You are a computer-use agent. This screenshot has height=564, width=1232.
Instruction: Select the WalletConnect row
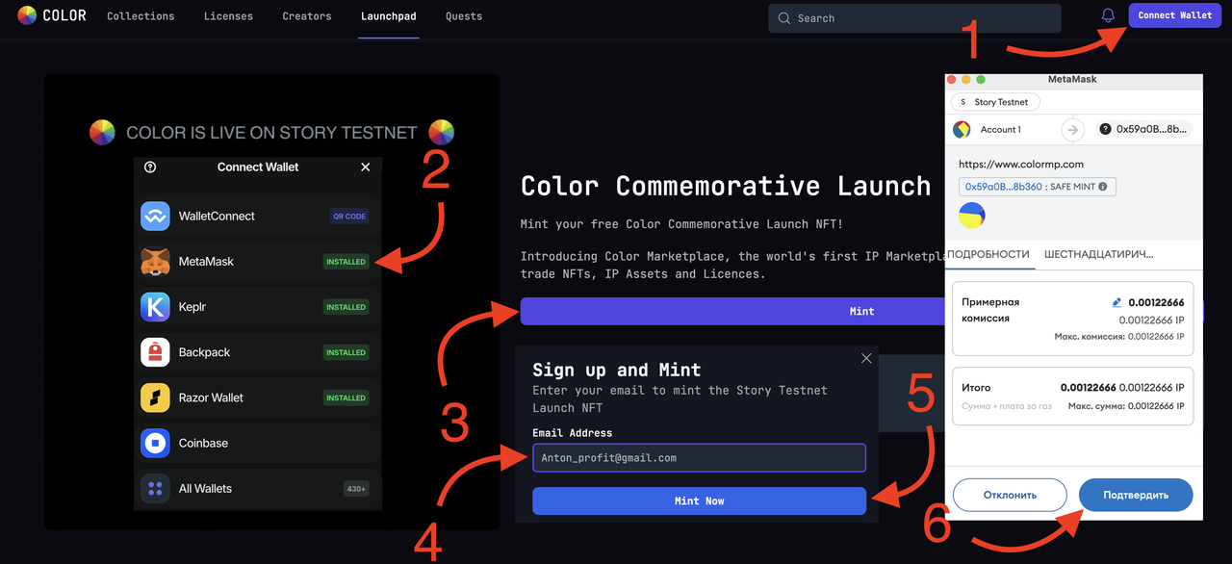point(258,217)
